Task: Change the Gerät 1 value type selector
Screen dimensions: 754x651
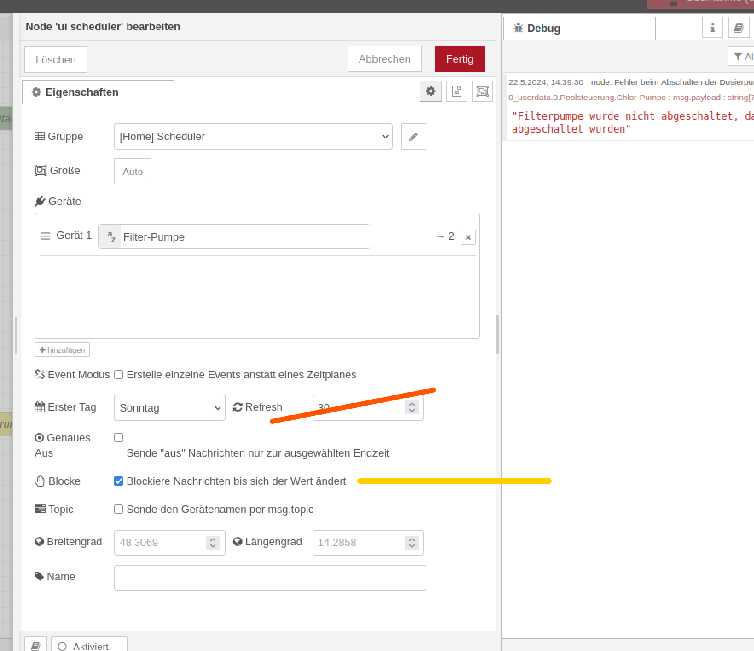Action: (110, 236)
